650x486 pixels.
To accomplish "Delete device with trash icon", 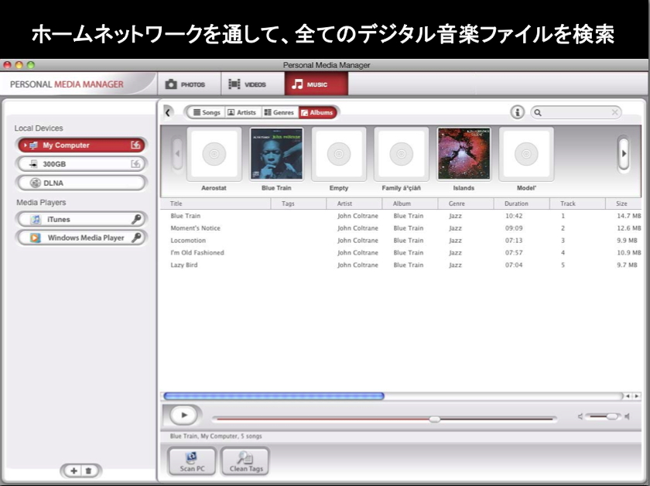I will point(88,471).
